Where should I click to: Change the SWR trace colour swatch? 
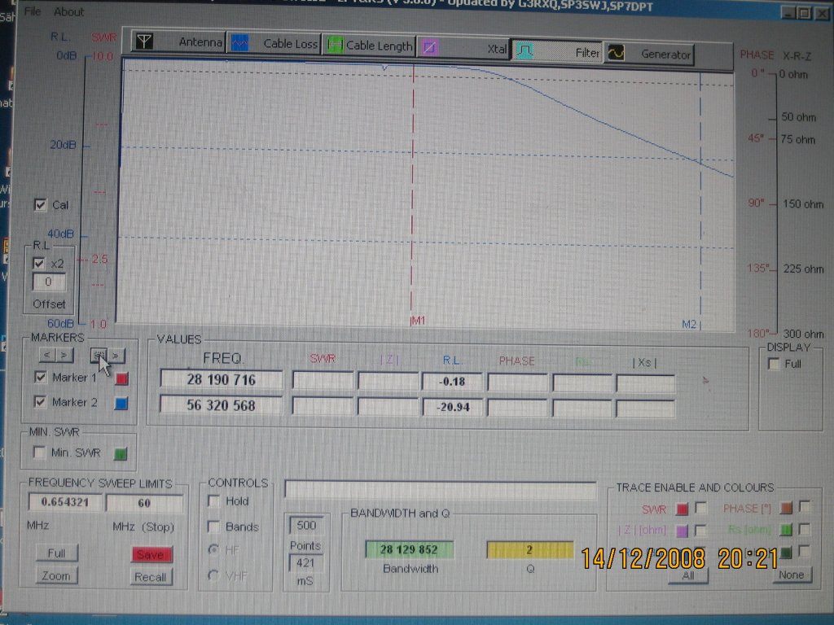(x=683, y=509)
